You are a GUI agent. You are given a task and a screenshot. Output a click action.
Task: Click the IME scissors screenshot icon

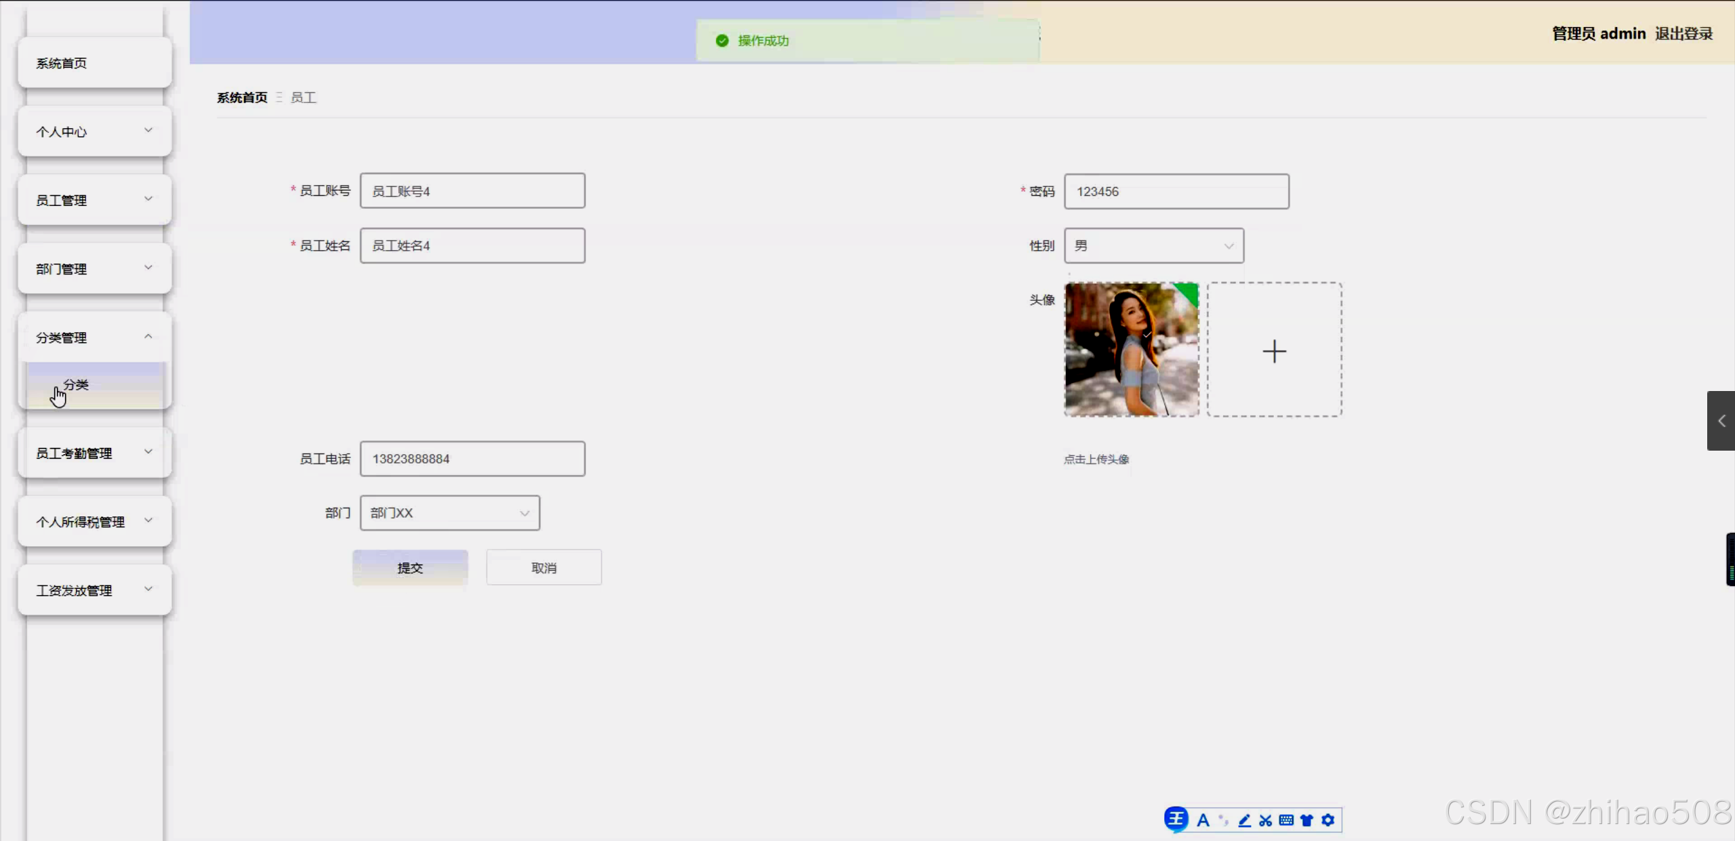coord(1265,821)
